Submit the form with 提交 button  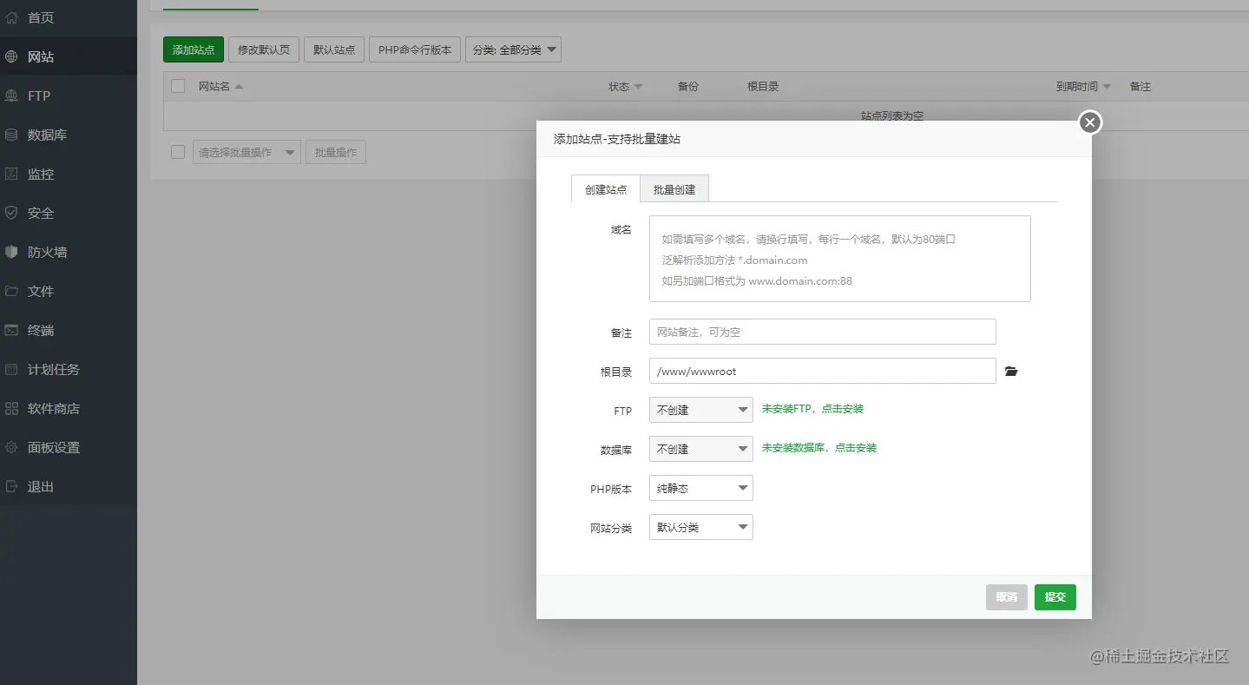click(x=1055, y=597)
